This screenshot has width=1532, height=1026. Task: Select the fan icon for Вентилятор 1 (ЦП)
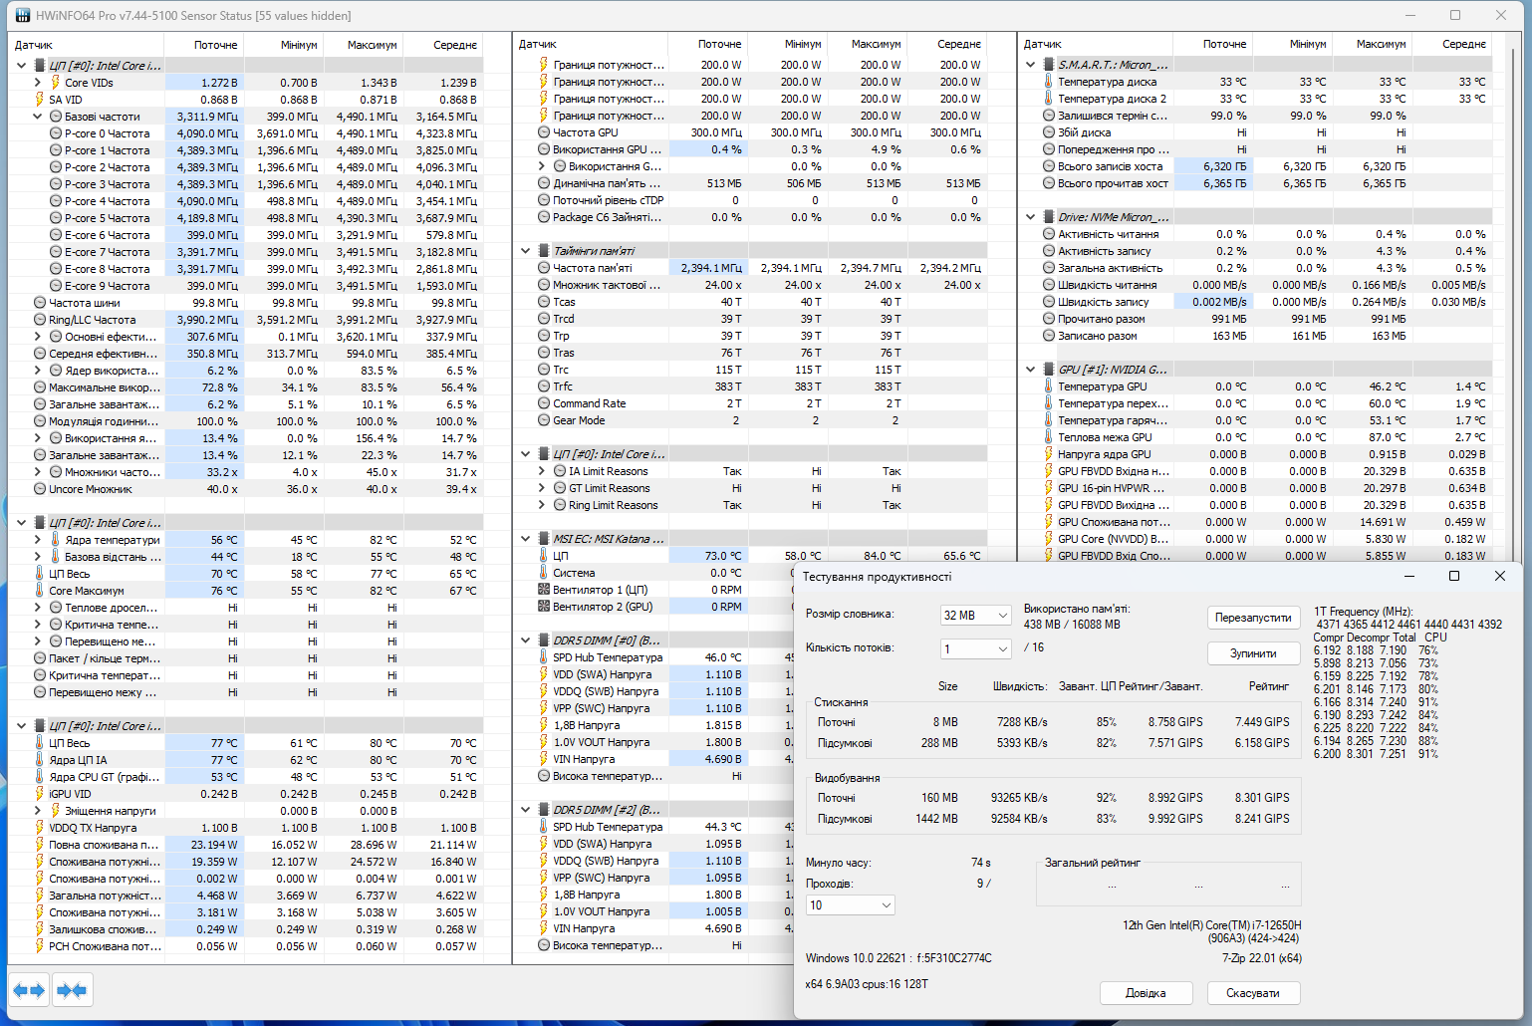pyautogui.click(x=543, y=590)
